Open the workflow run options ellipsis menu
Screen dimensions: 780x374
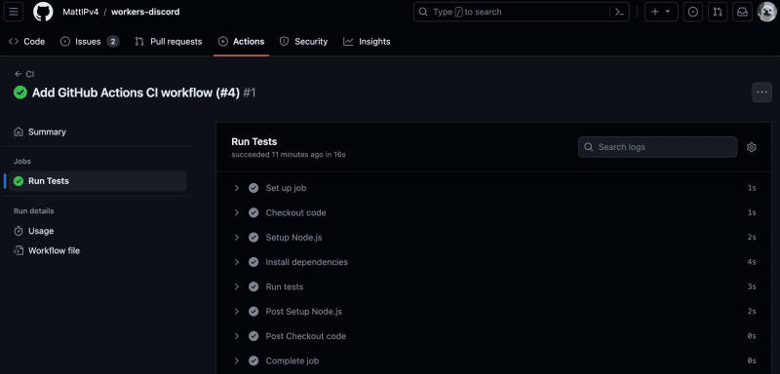(x=761, y=93)
